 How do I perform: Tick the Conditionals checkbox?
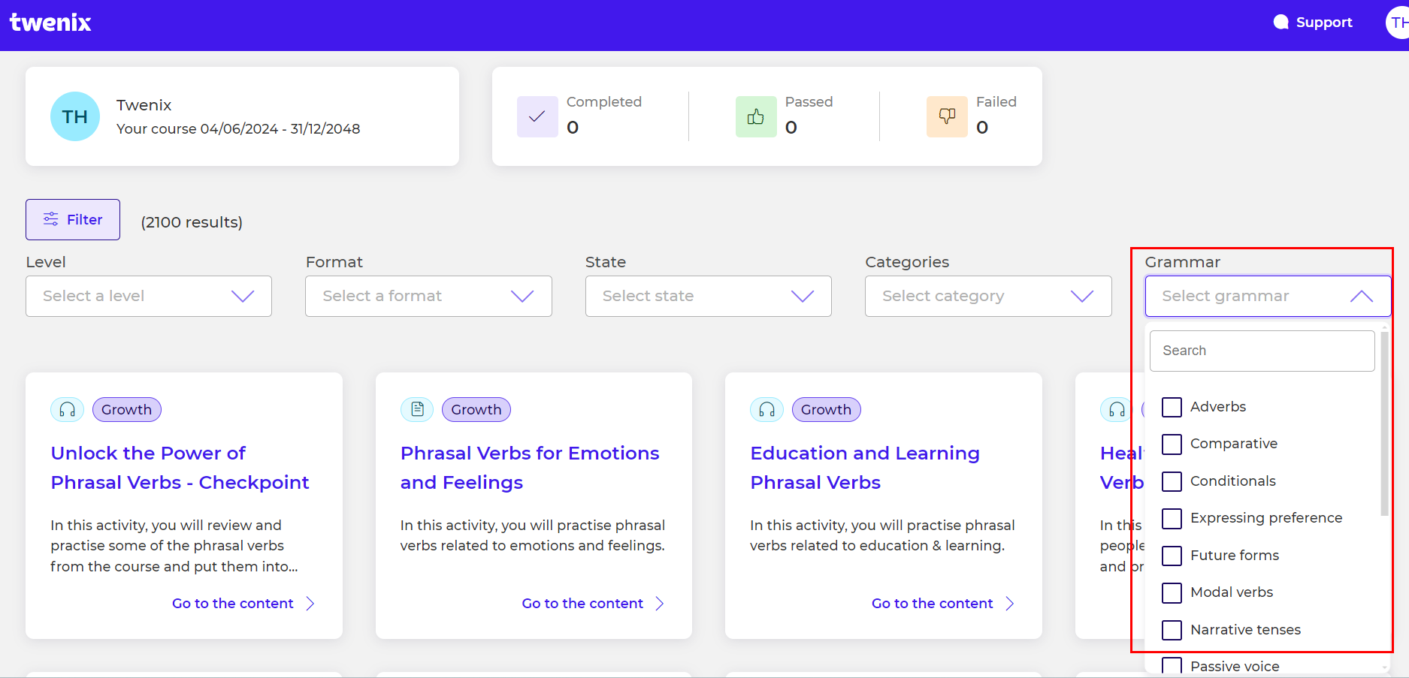[1172, 481]
